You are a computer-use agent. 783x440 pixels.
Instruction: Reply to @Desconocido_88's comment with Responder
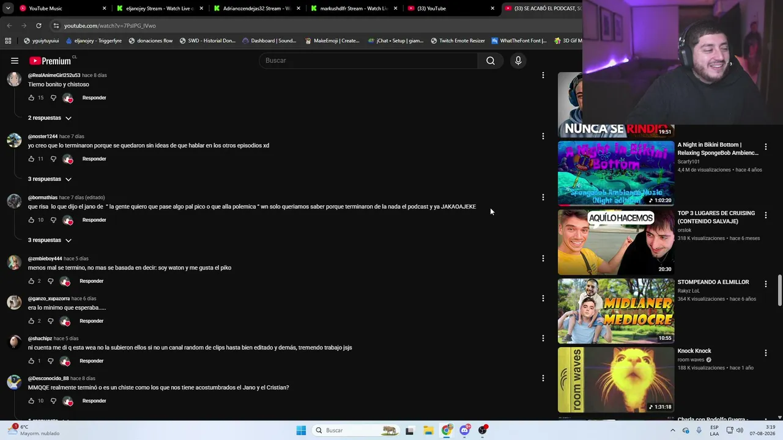click(x=94, y=401)
